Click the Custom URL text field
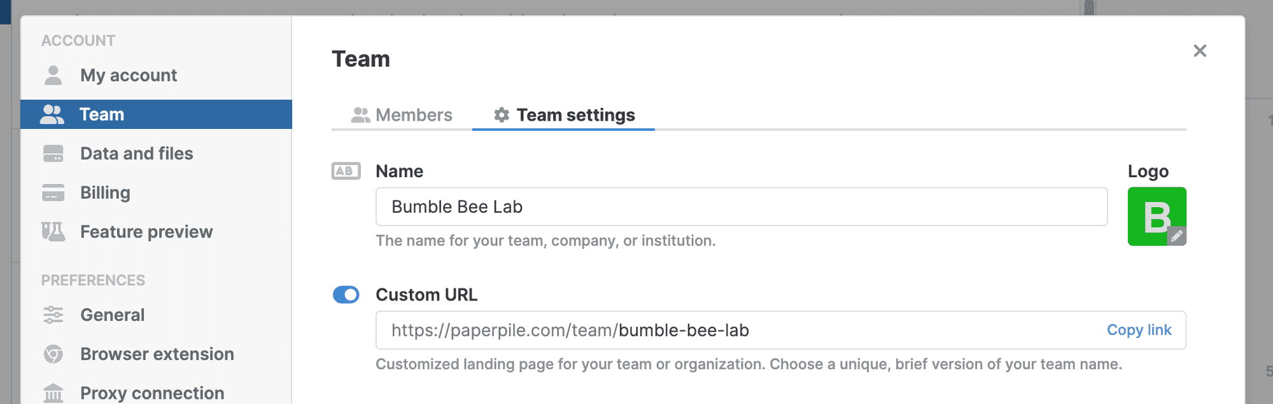The height and width of the screenshot is (404, 1273). [x=732, y=330]
